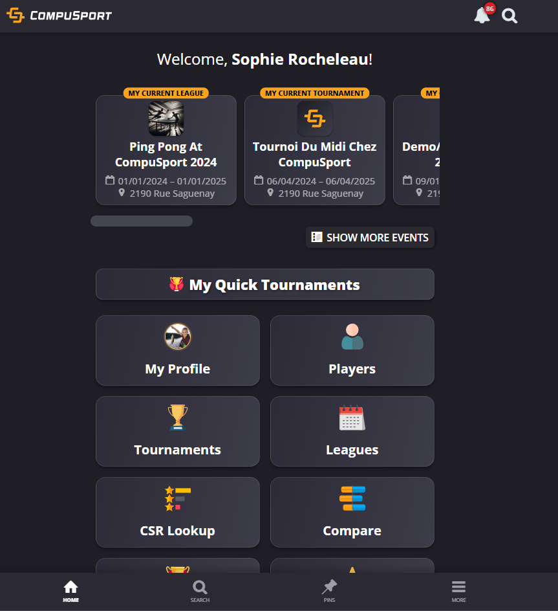Click location pin on Tournoi Du Midi card
This screenshot has width=558, height=611.
click(270, 192)
